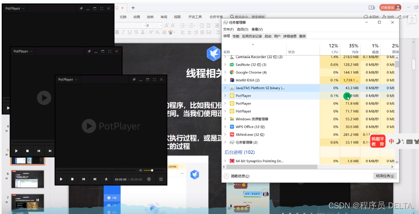Toggle superscript X² in WPS ribbon

coord(151,32)
